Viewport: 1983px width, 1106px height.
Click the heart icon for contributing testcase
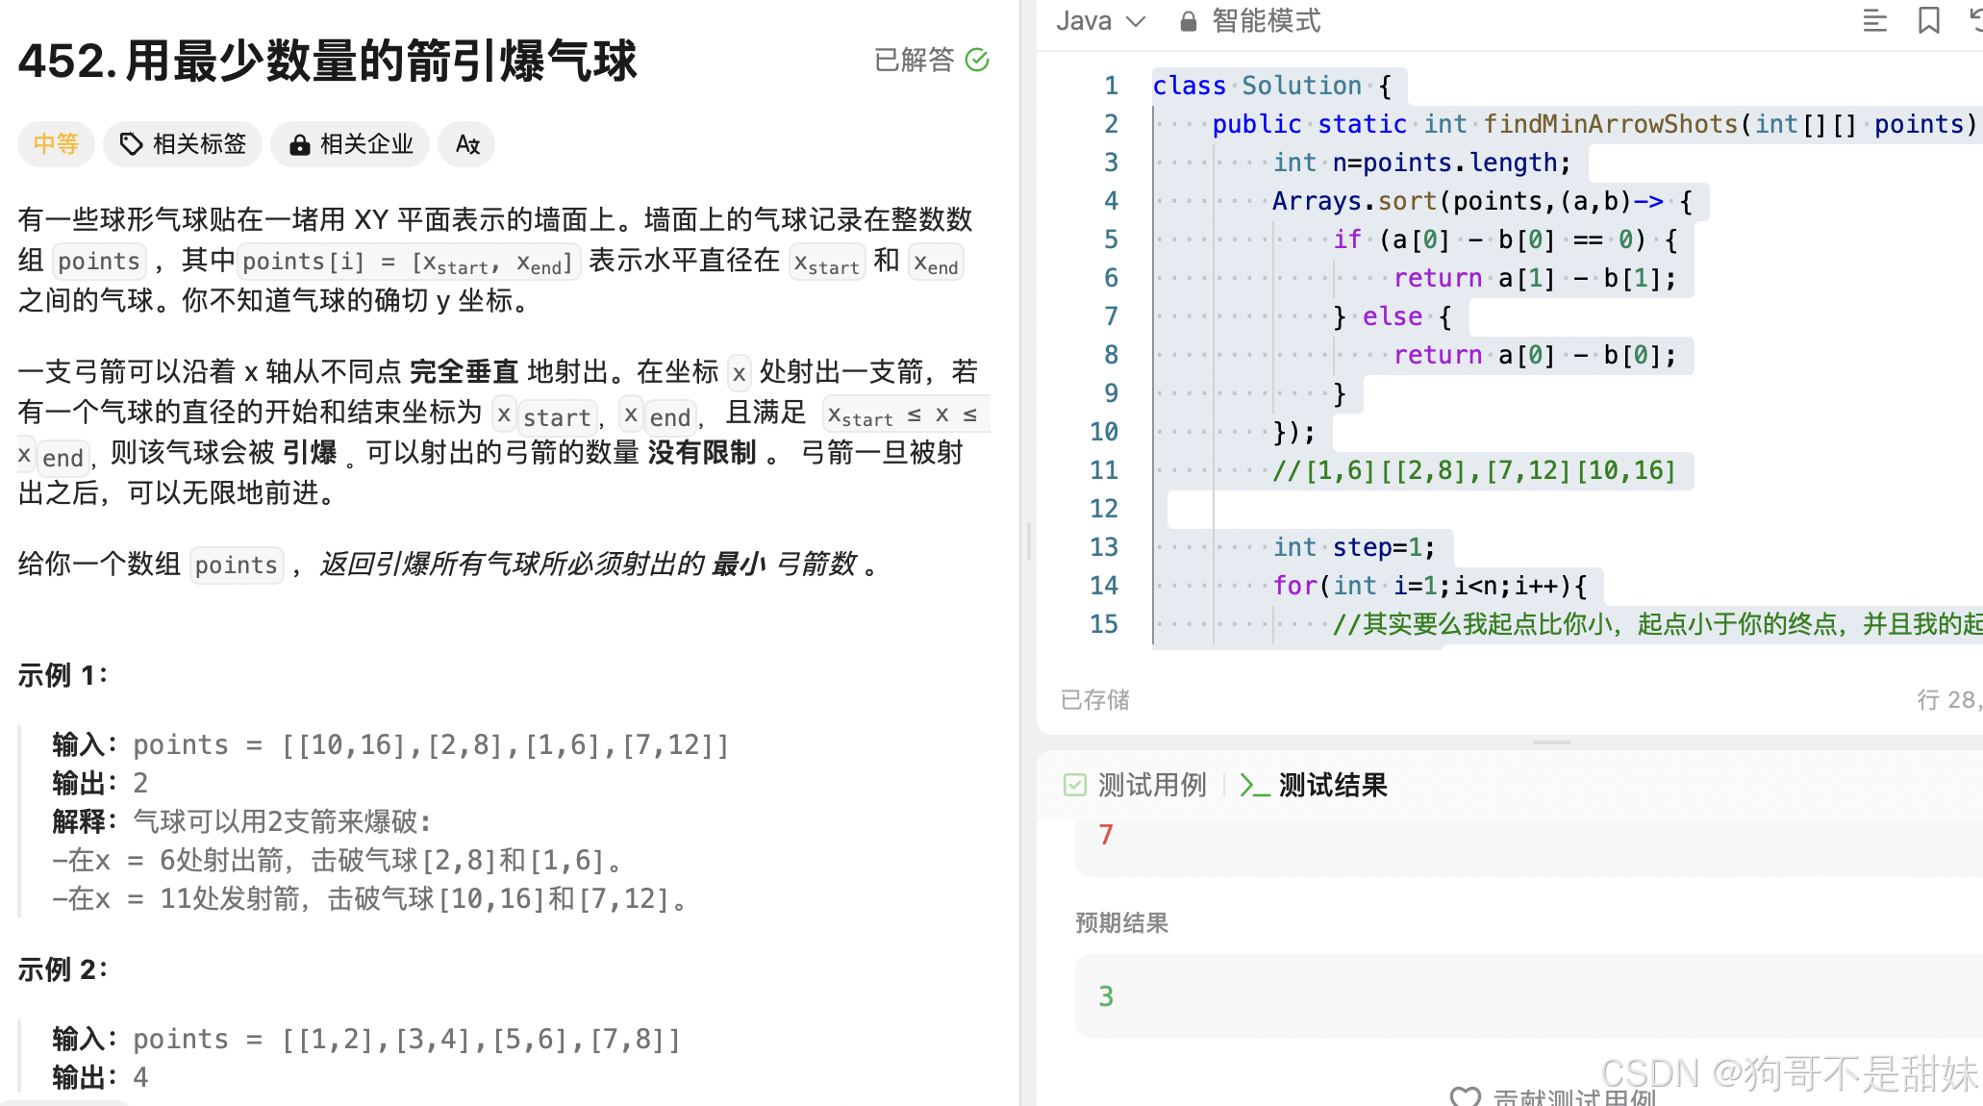point(1465,1096)
